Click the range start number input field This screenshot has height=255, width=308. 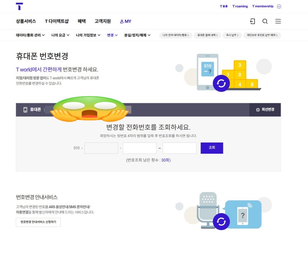[140, 148]
